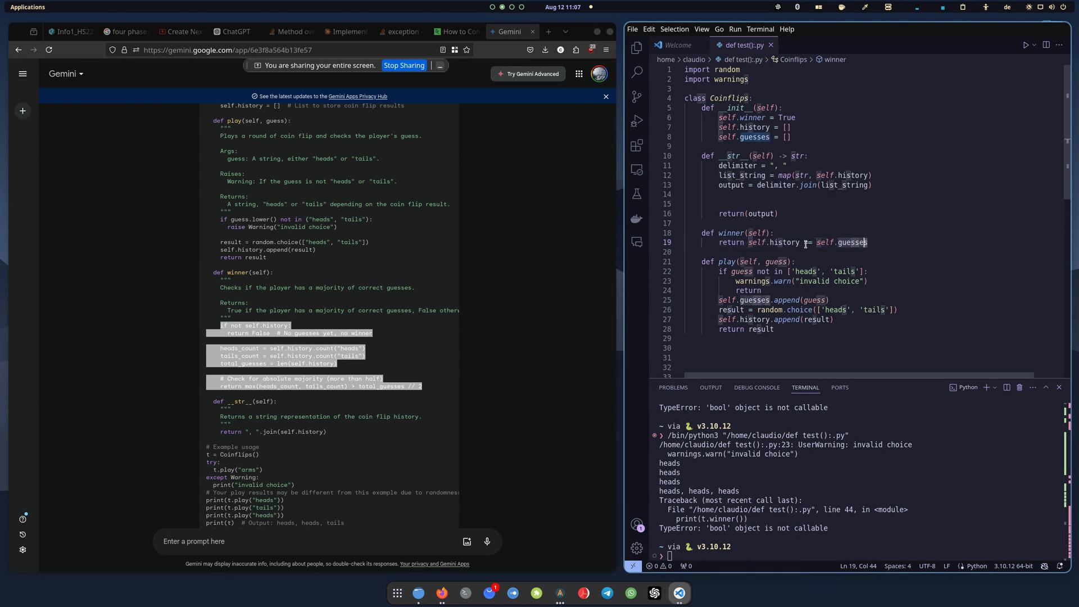The image size is (1079, 607).
Task: Click the Firefox URL address bar
Action: (x=289, y=50)
